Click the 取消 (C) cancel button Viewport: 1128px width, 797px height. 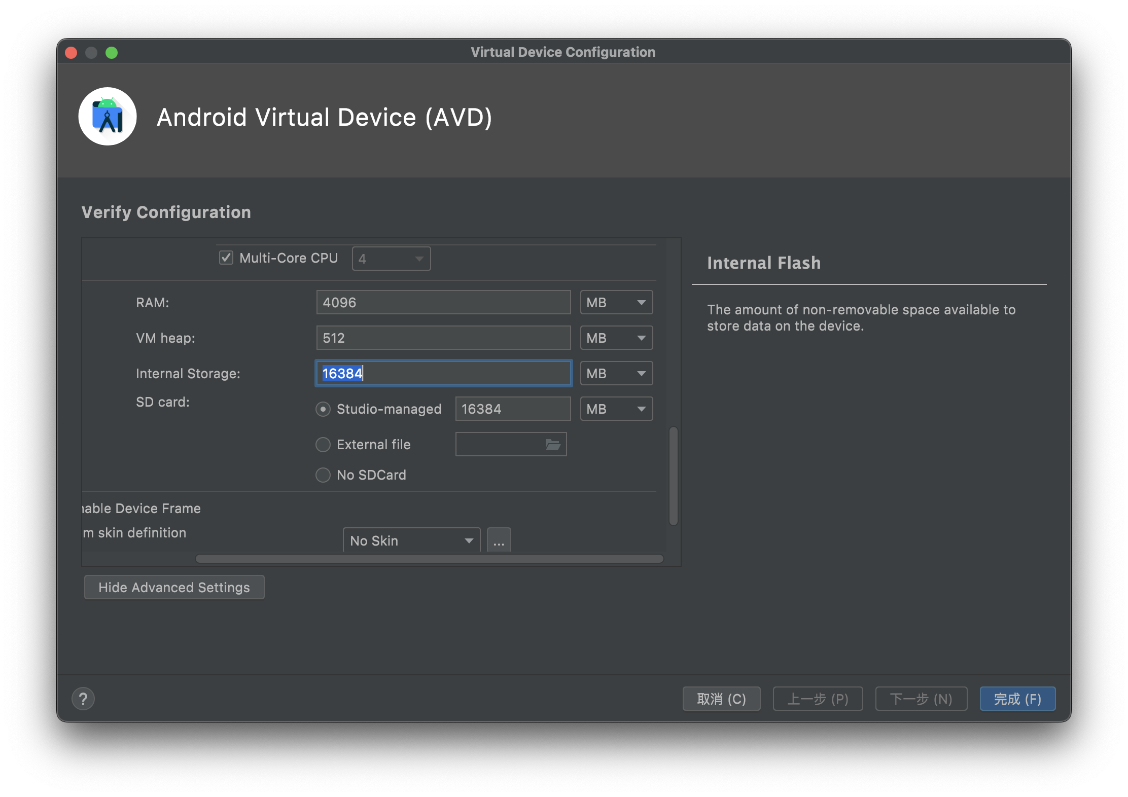pos(721,699)
